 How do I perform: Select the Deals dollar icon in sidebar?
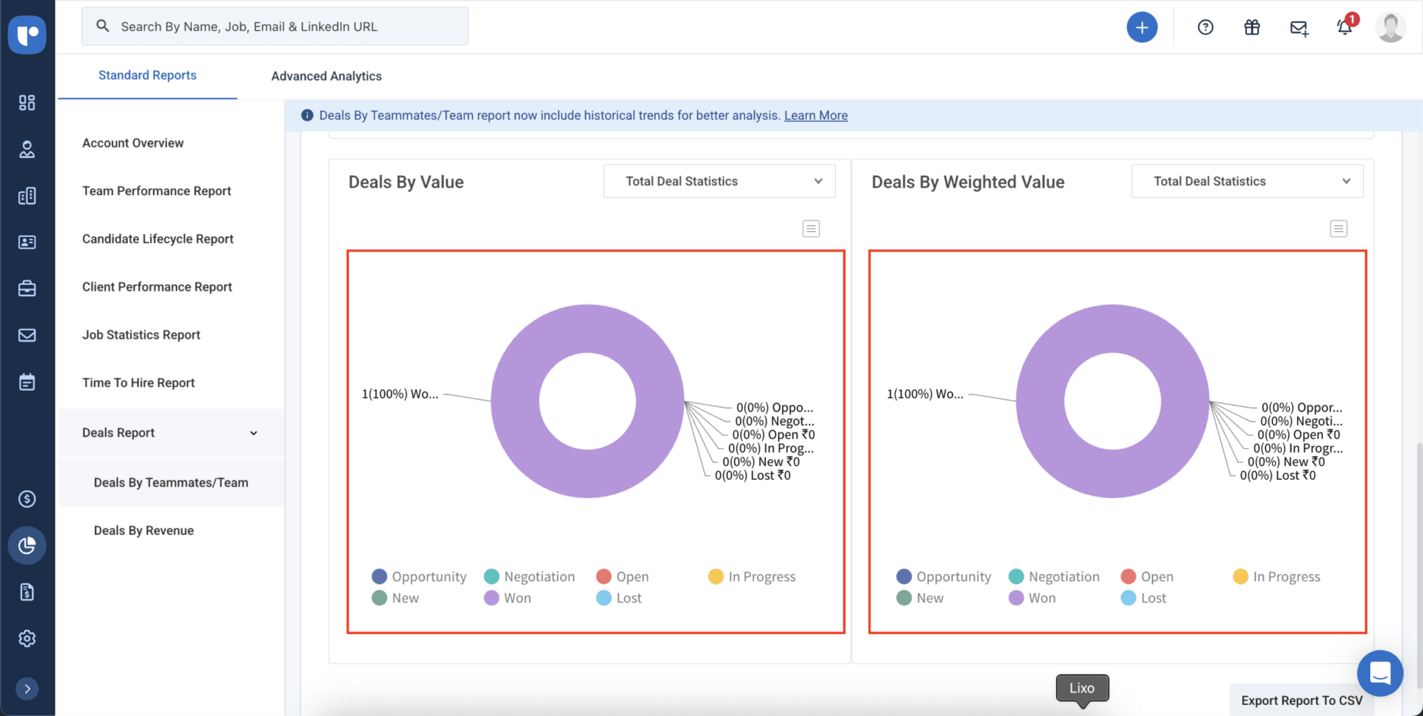(x=27, y=498)
